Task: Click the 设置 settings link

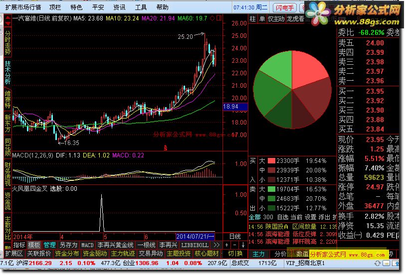Action: pos(310,217)
